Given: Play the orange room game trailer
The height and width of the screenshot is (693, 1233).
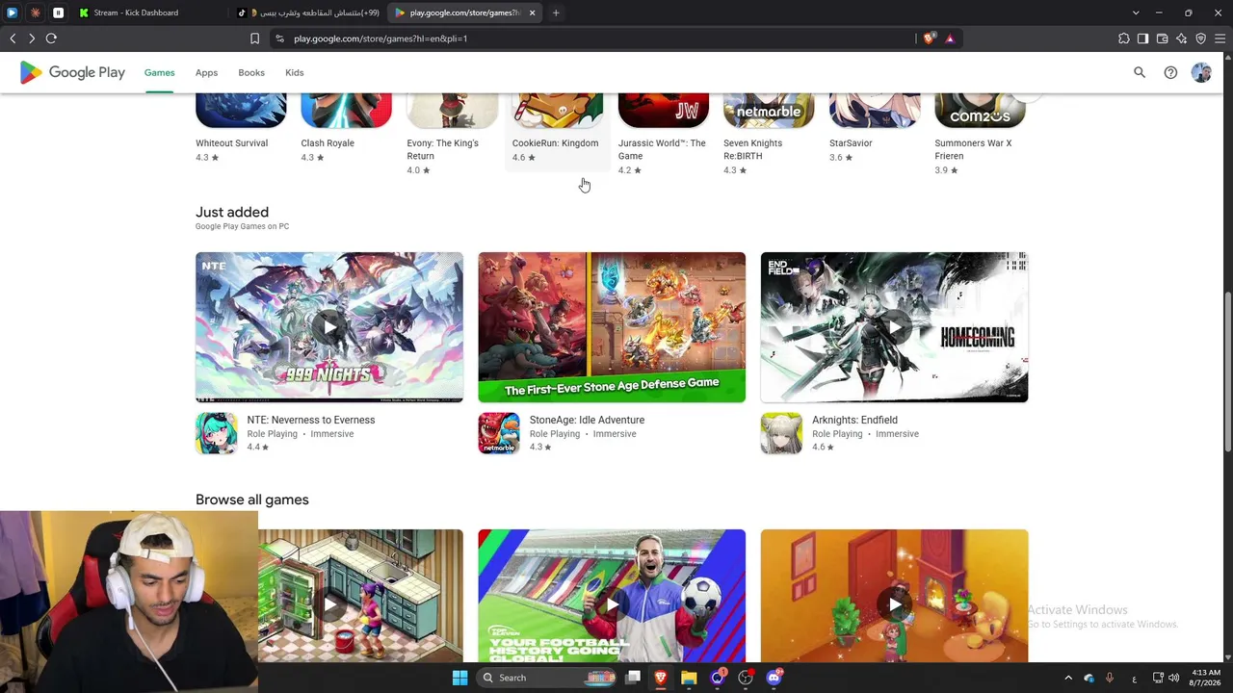Looking at the screenshot, I should point(894,604).
